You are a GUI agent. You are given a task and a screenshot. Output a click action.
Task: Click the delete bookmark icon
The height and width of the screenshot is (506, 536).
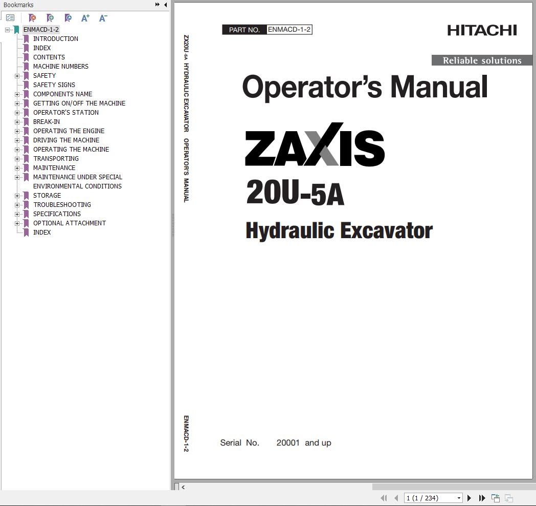[x=32, y=18]
